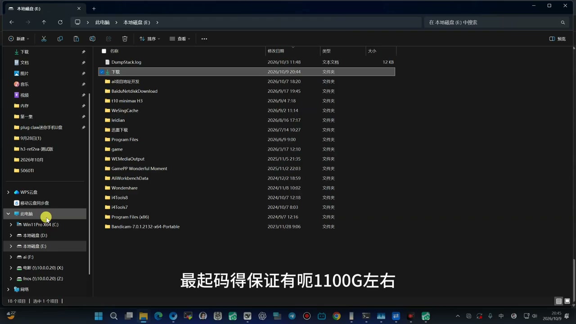Show hidden system tray icons
The height and width of the screenshot is (324, 576).
coord(458,316)
